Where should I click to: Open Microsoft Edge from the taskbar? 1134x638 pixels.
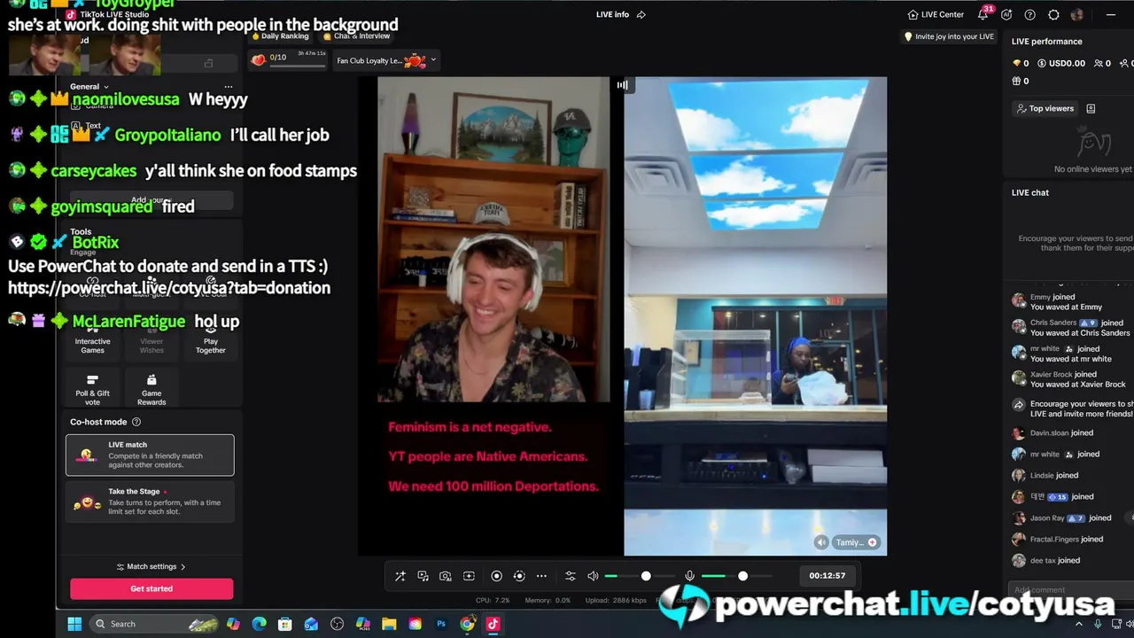259,624
